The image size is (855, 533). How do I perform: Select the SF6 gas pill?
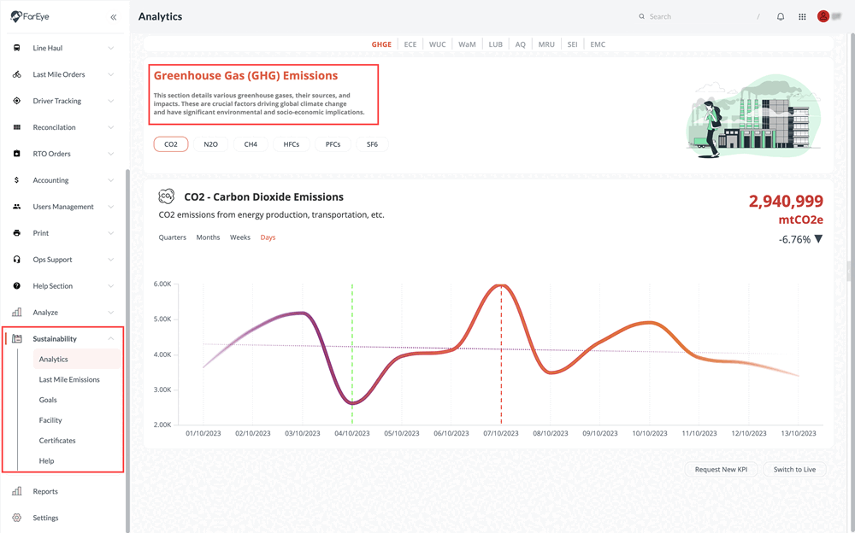pos(372,144)
